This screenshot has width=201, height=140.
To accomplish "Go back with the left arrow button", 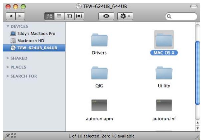I will [x=11, y=16].
